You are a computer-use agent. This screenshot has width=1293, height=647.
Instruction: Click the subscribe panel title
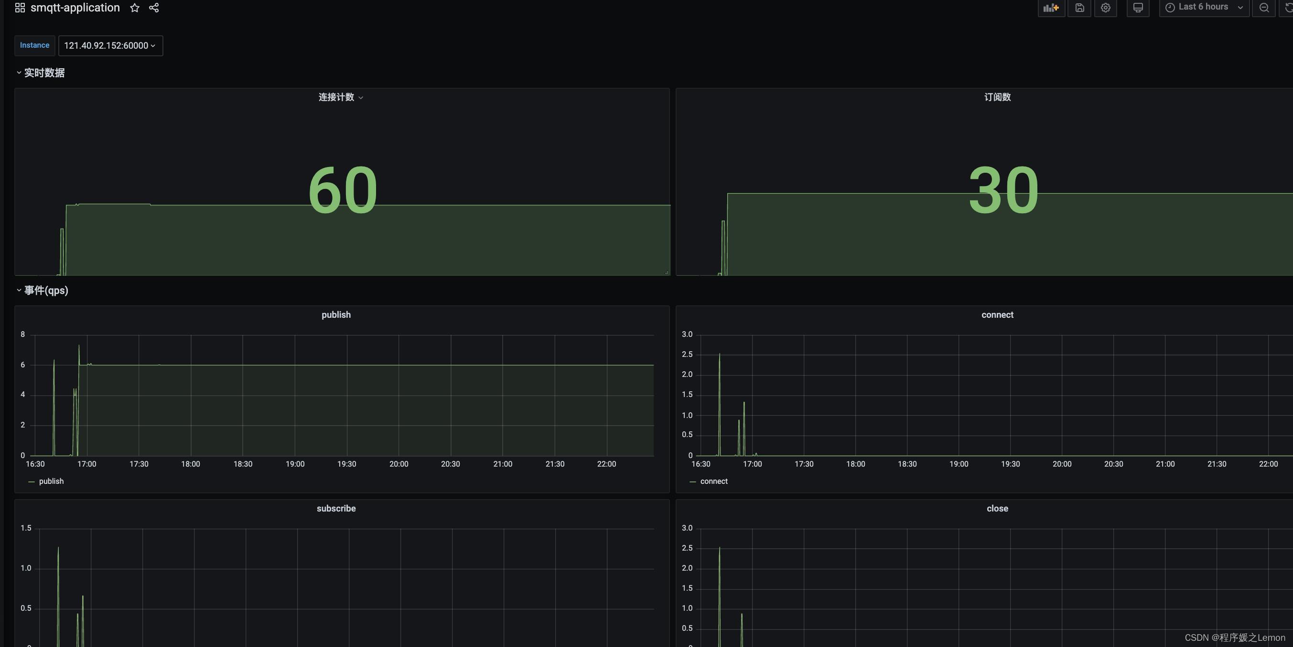[336, 508]
